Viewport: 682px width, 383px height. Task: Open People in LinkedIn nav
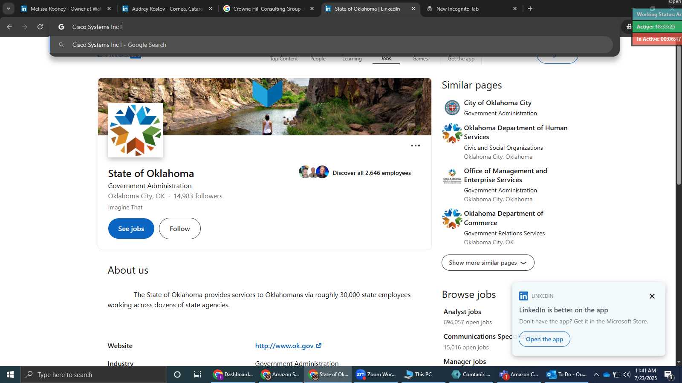(318, 59)
